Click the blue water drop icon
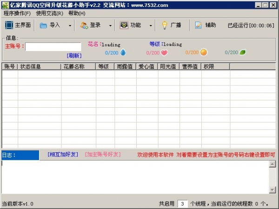 123,52
